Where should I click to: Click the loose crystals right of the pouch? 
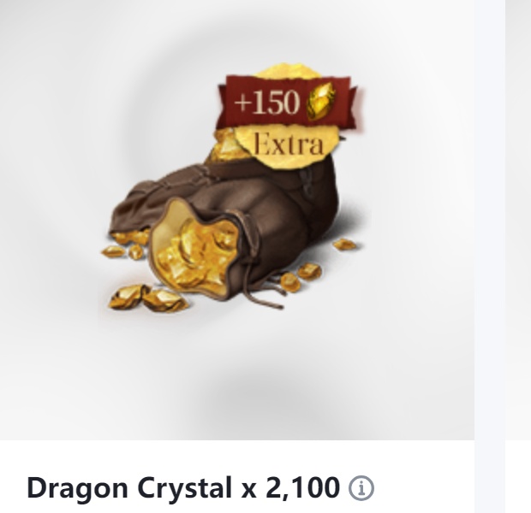(301, 276)
